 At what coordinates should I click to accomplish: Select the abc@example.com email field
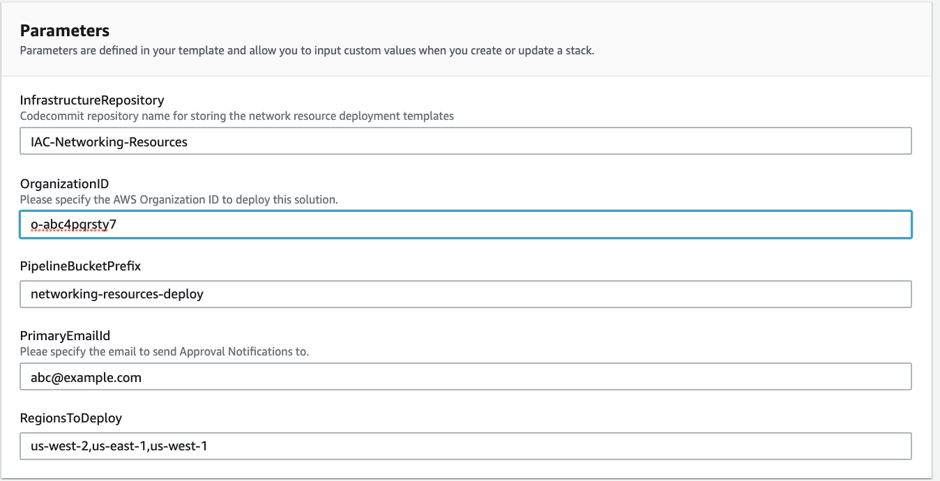point(466,376)
